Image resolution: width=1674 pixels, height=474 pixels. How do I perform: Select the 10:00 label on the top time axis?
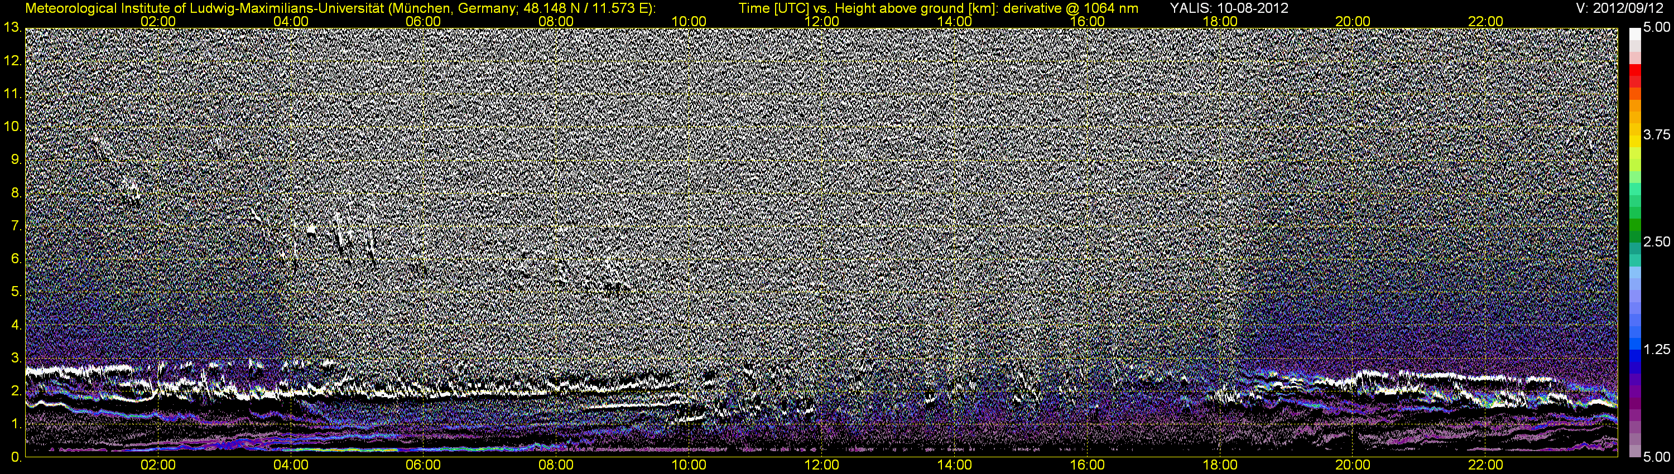(x=689, y=21)
